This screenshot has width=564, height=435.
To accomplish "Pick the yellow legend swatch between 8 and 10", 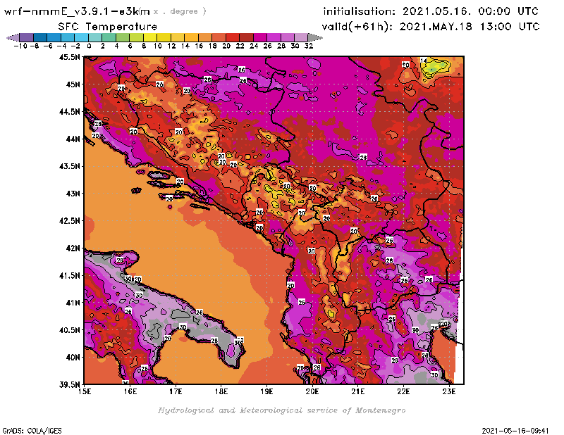I will click(150, 37).
